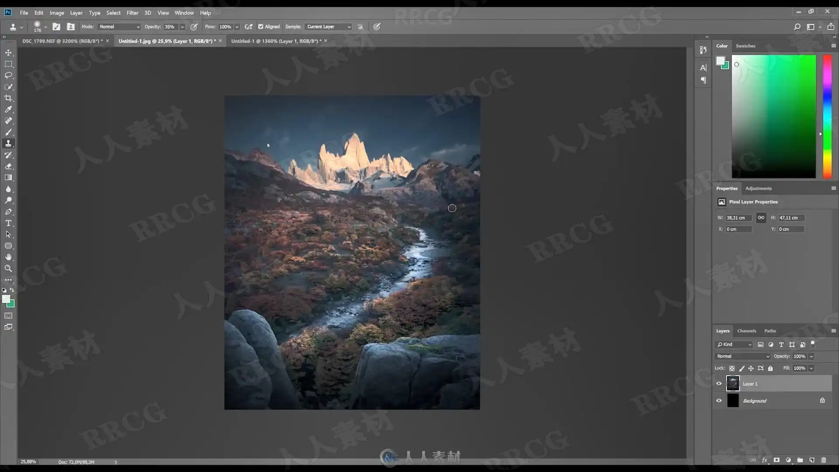Click the delete layer trash icon
This screenshot has height=472, width=839.
tap(824, 460)
